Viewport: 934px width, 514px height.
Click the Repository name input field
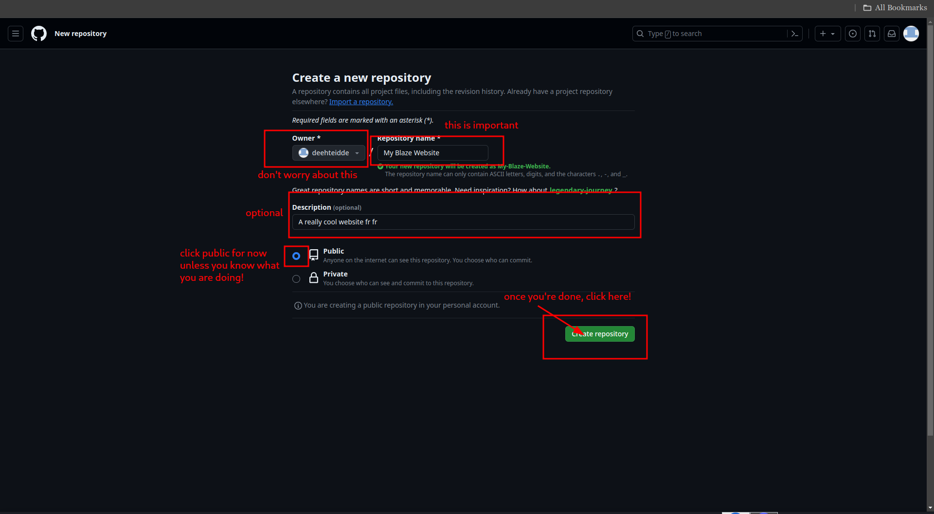[x=432, y=153]
